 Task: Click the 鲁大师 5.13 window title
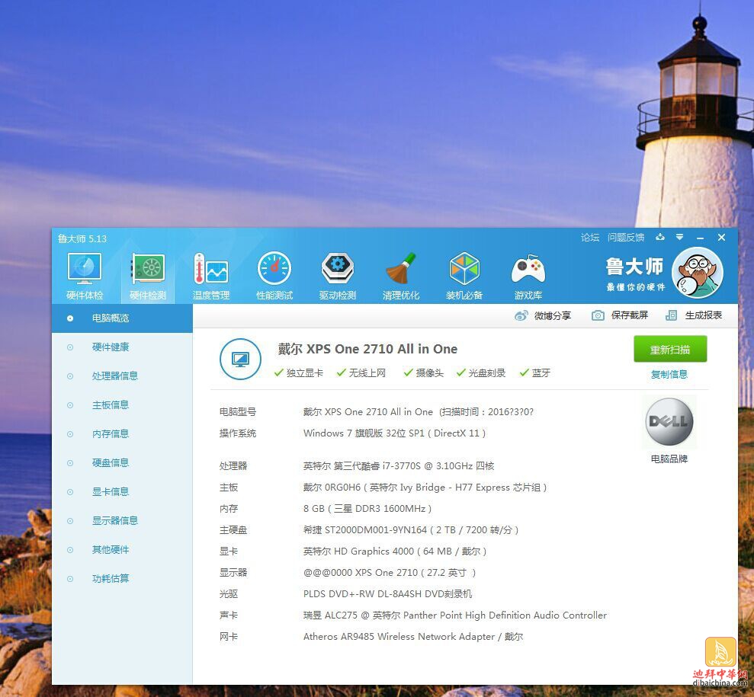82,238
